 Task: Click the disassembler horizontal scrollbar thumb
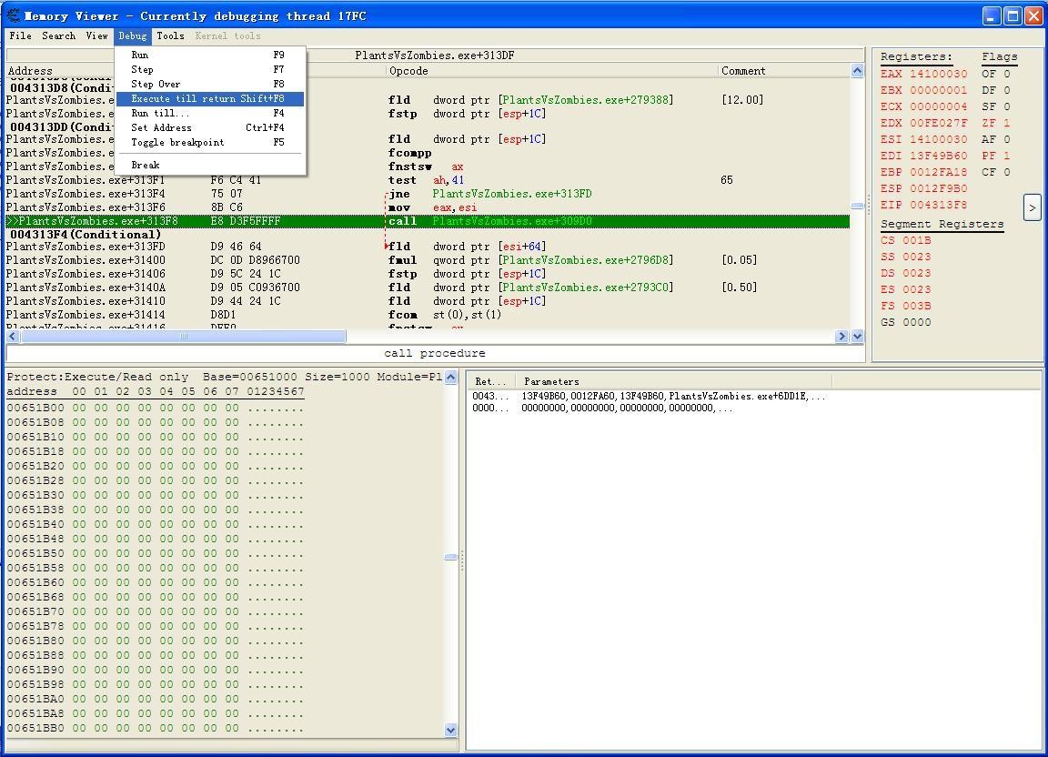[x=183, y=337]
